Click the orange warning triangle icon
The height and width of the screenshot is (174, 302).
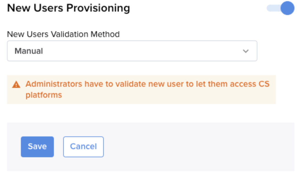click(16, 84)
